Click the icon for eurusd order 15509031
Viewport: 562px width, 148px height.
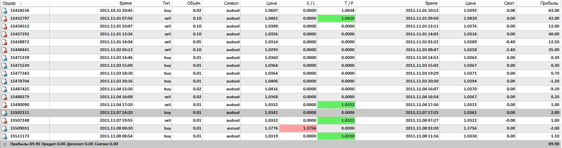tap(4, 128)
